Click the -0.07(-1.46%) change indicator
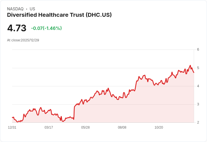 coord(46,28)
